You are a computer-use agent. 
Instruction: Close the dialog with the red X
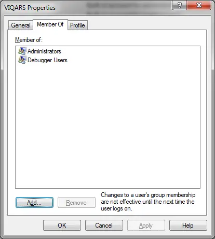point(199,5)
